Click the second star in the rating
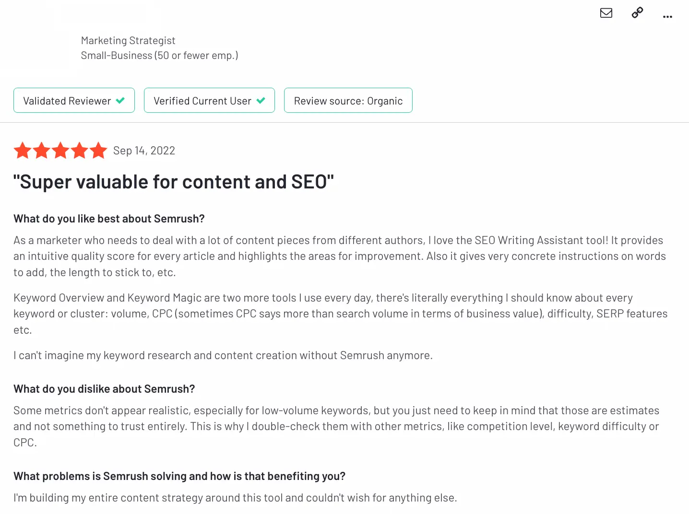The image size is (689, 514). click(42, 151)
